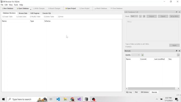This screenshot has width=181, height=102.
Task: Click the Size column header in Remote
Action: point(170,59)
